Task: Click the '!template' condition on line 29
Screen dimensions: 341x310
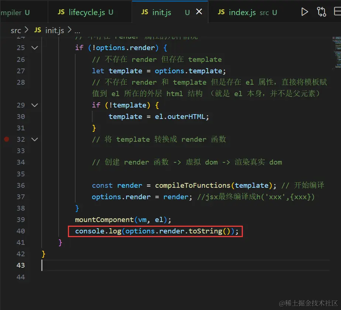Action: coord(127,105)
